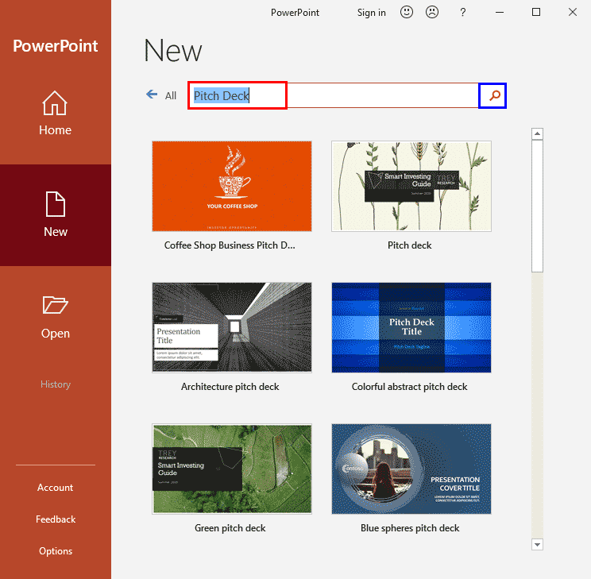Choose the Smart Investing Pitch deck template

tap(411, 186)
